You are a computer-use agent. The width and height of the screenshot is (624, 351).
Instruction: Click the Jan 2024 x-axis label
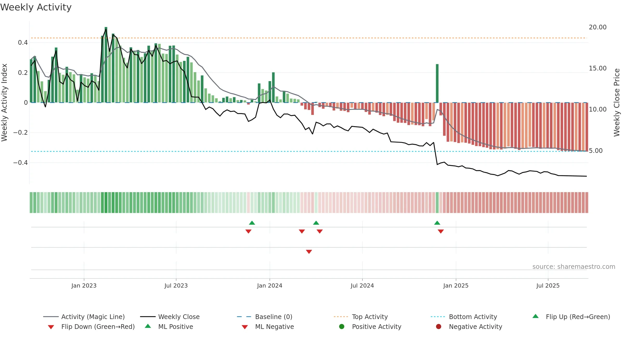tap(270, 285)
